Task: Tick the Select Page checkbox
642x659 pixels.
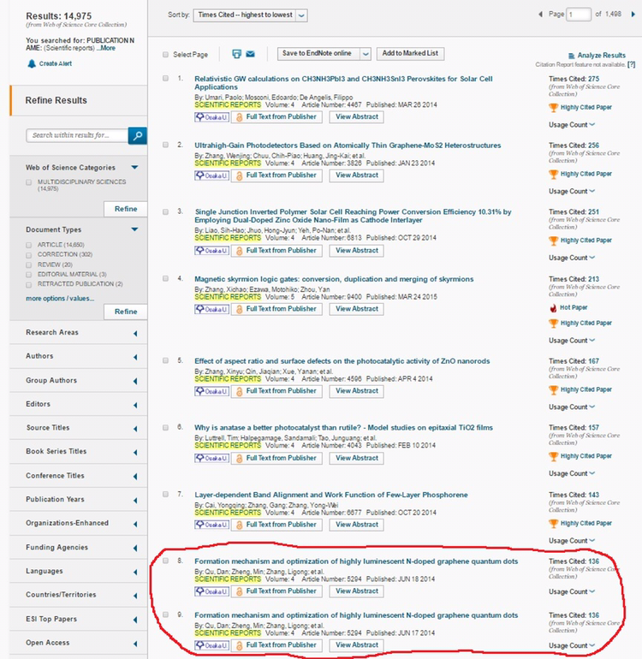Action: point(166,54)
